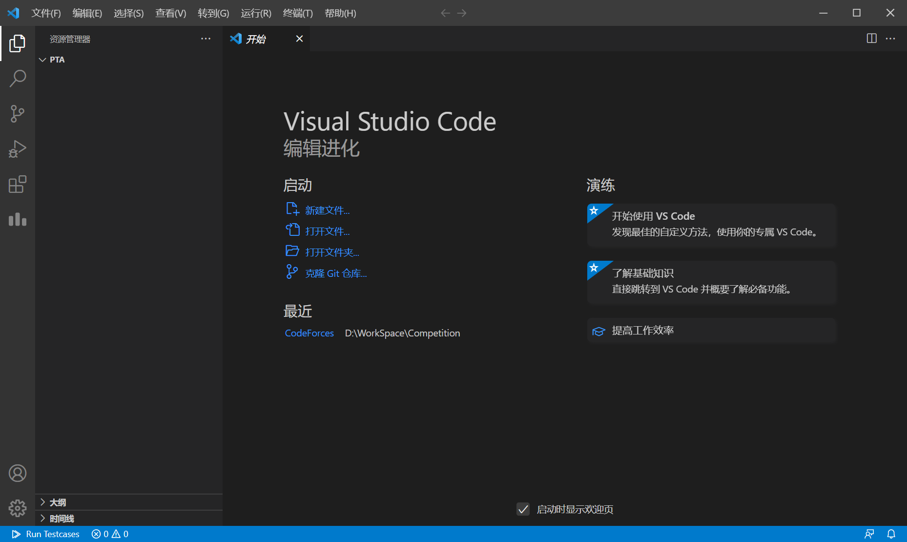
Task: Go back with the left arrow
Action: click(x=445, y=13)
